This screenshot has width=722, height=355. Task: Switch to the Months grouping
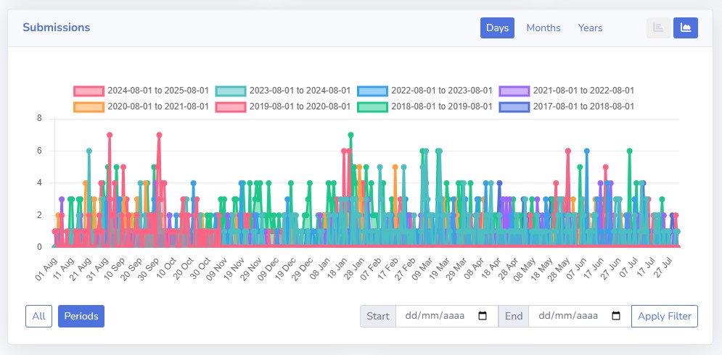[x=543, y=28]
